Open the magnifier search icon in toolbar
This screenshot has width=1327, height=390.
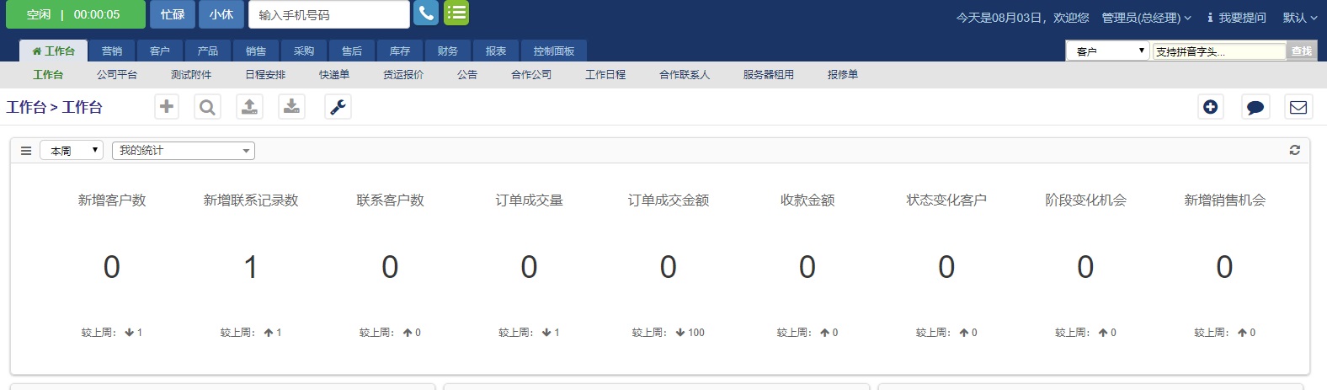(207, 107)
